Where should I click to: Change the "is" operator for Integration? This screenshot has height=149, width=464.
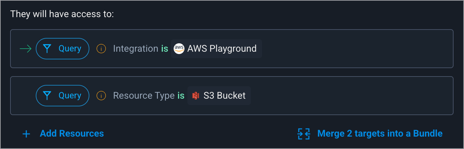click(165, 49)
